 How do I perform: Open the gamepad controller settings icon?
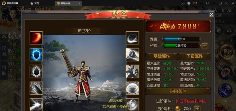pyautogui.click(x=182, y=3)
